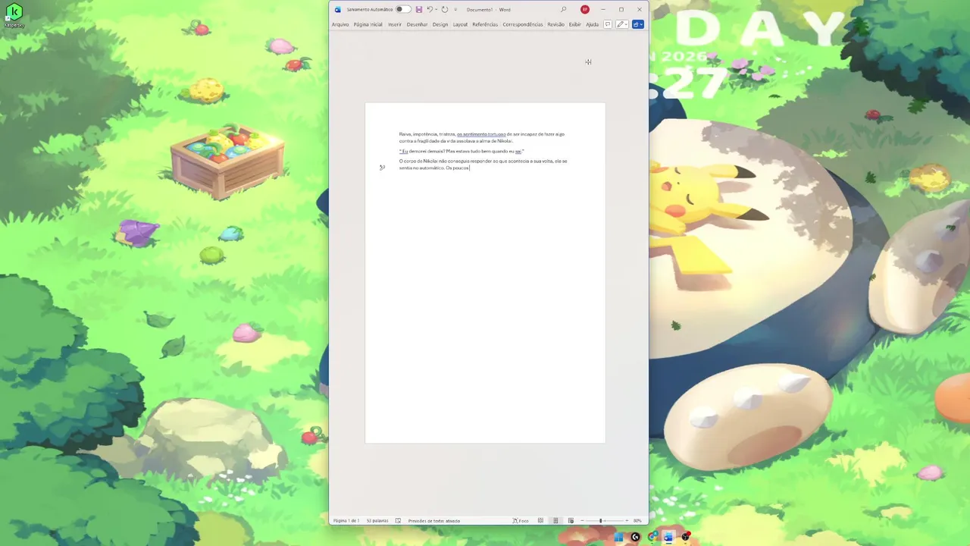Activate Foco mode in status bar
970x546 pixels.
(x=521, y=521)
